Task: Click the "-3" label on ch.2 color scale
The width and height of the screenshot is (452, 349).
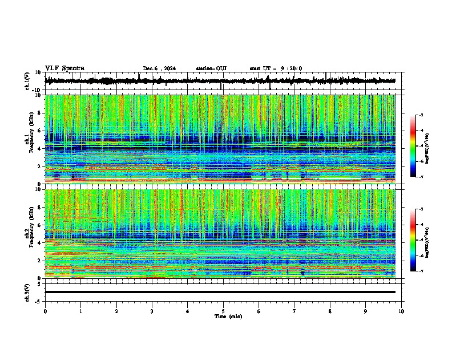Action: point(421,209)
